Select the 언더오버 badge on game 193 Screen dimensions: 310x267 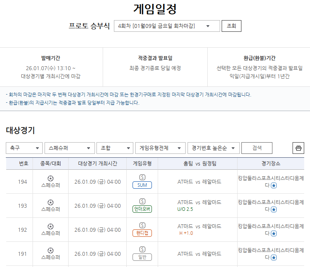pyautogui.click(x=142, y=209)
